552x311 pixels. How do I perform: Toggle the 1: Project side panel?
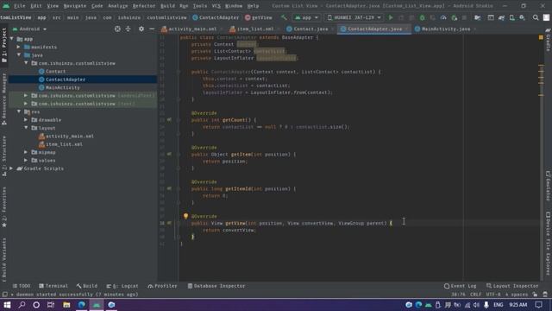[4, 45]
